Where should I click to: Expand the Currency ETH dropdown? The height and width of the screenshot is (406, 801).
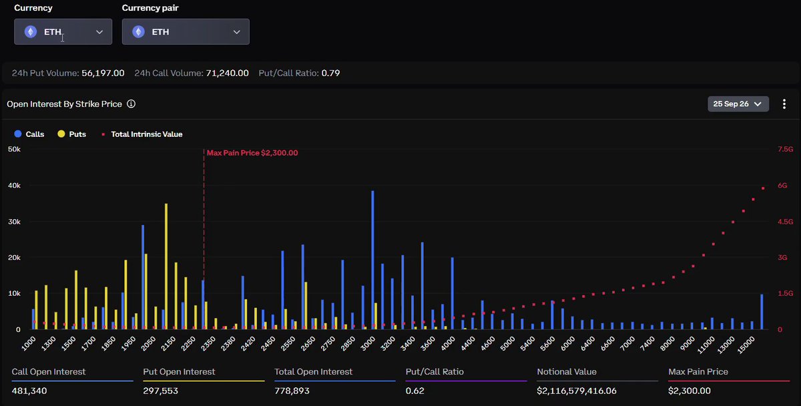[x=63, y=31]
